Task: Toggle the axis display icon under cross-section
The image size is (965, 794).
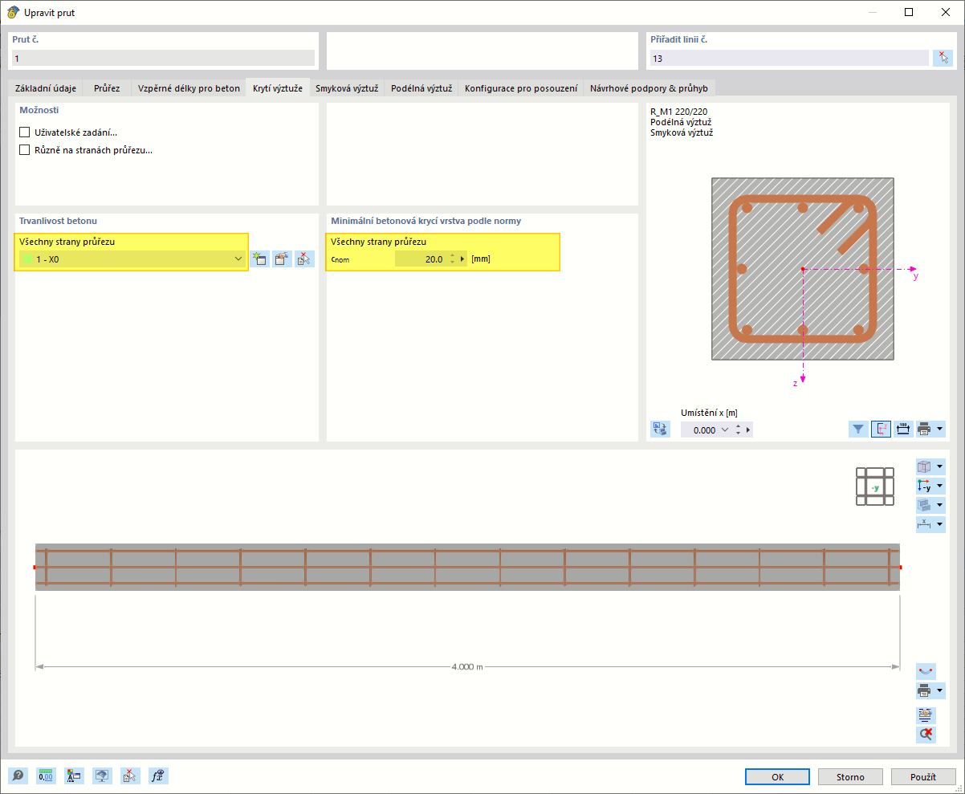Action: [x=881, y=429]
